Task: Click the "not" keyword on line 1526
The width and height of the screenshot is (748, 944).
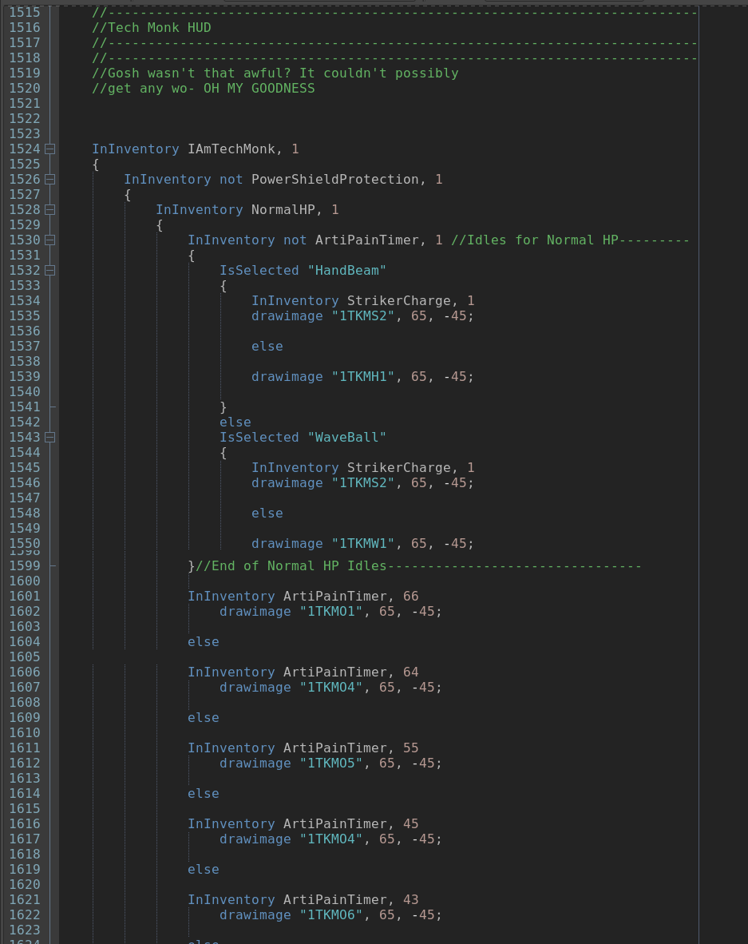Action: [x=231, y=180]
